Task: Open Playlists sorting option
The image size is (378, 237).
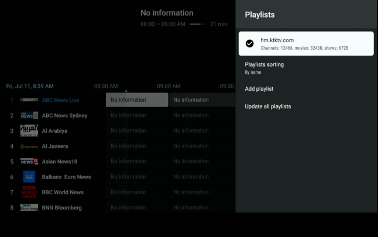Action: coord(264,67)
